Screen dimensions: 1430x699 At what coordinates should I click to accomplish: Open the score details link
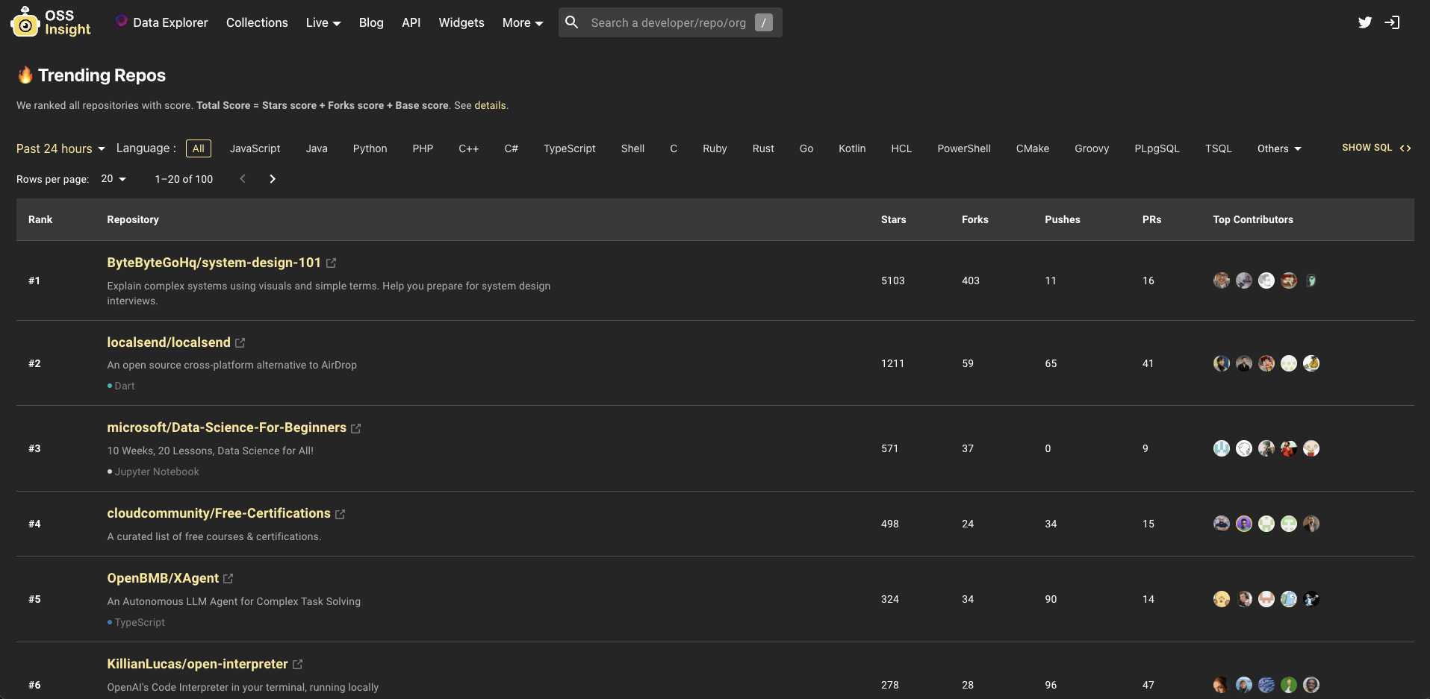click(490, 105)
